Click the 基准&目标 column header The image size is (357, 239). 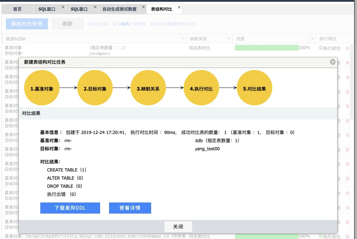pyautogui.click(x=91, y=39)
